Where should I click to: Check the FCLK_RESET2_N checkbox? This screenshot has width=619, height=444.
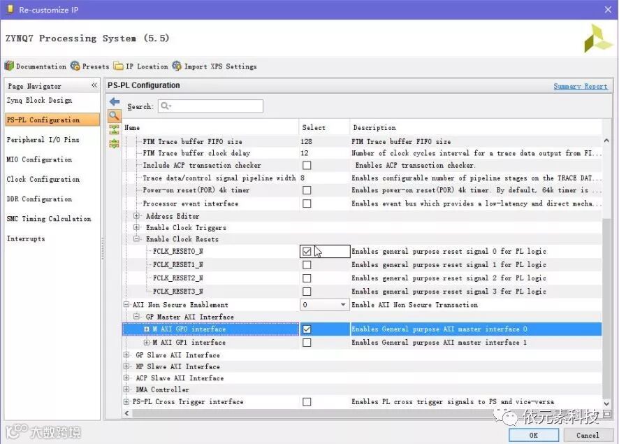tap(307, 278)
